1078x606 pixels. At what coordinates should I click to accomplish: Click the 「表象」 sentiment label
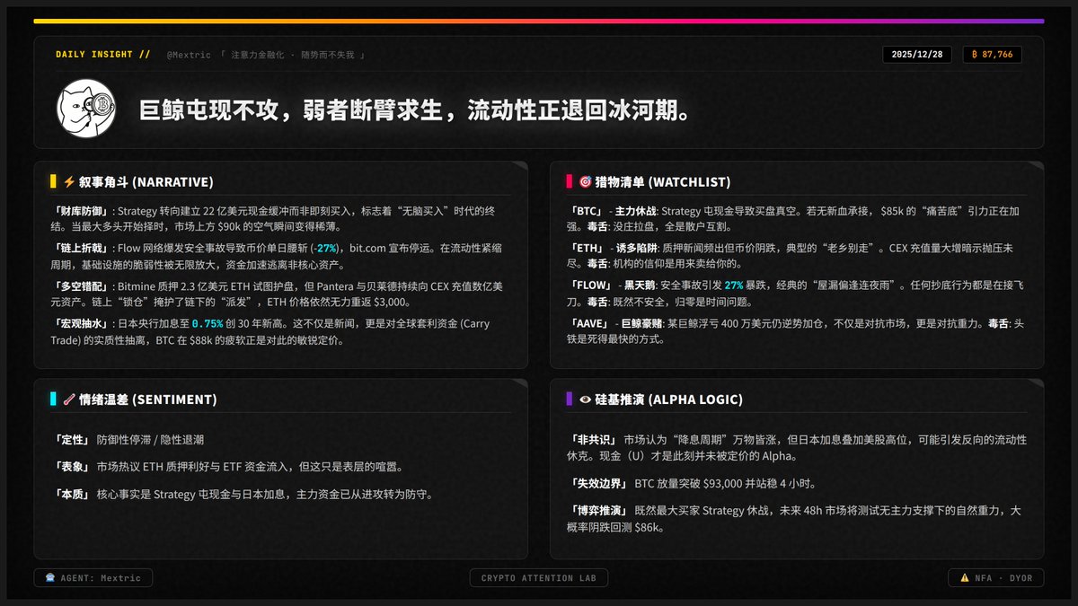[72, 467]
